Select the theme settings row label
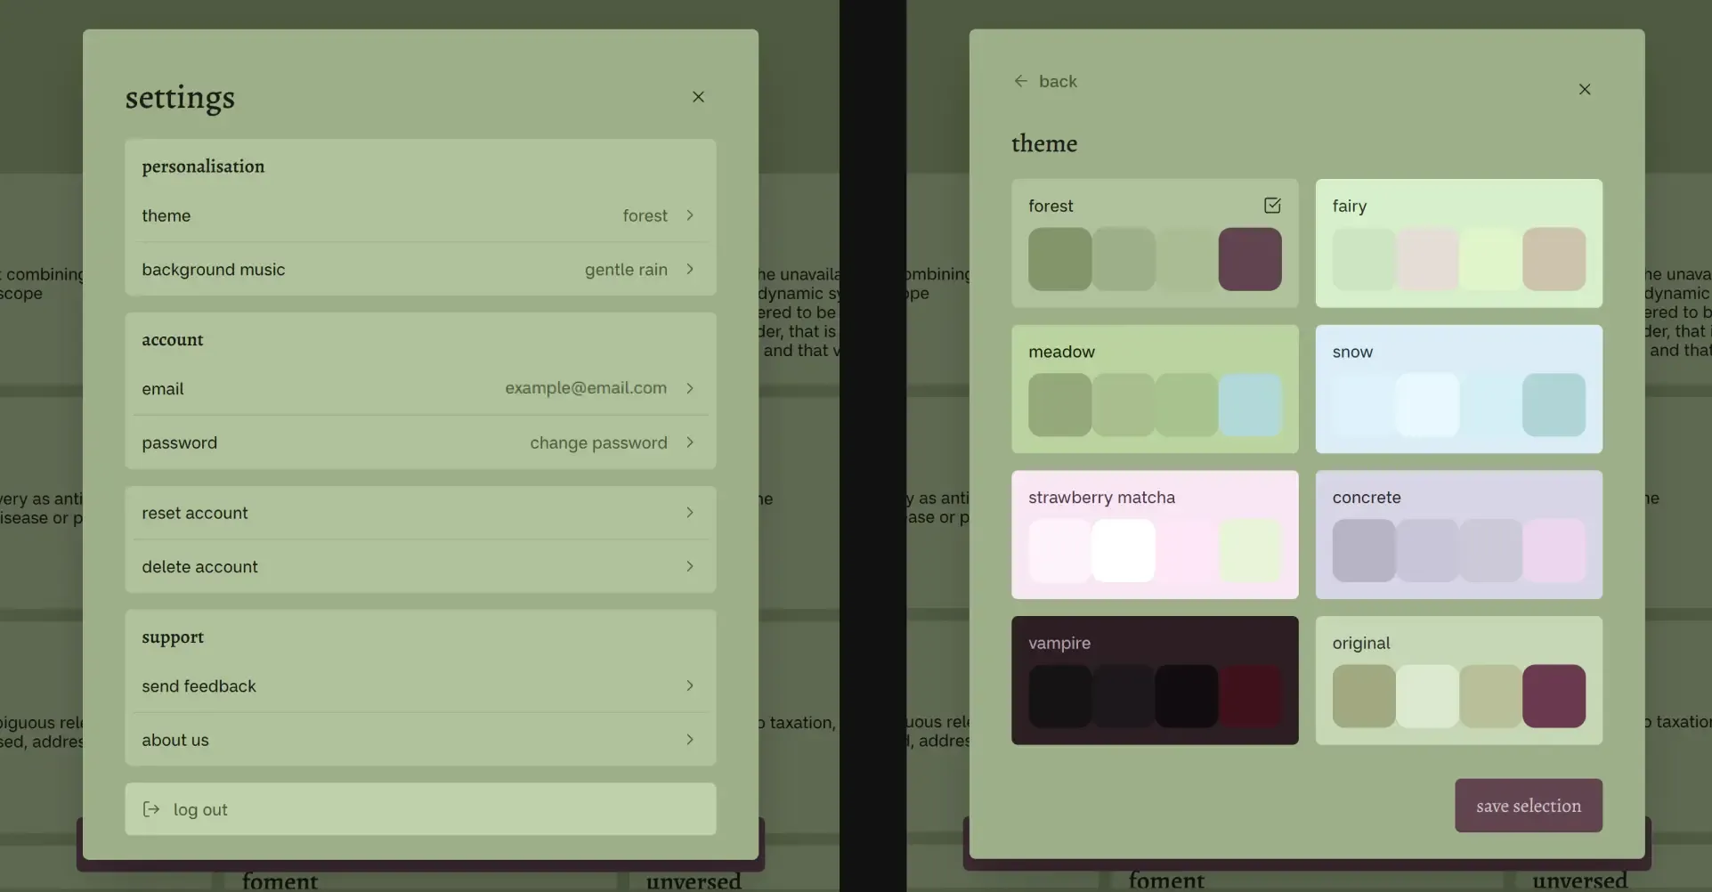1712x892 pixels. pyautogui.click(x=166, y=215)
